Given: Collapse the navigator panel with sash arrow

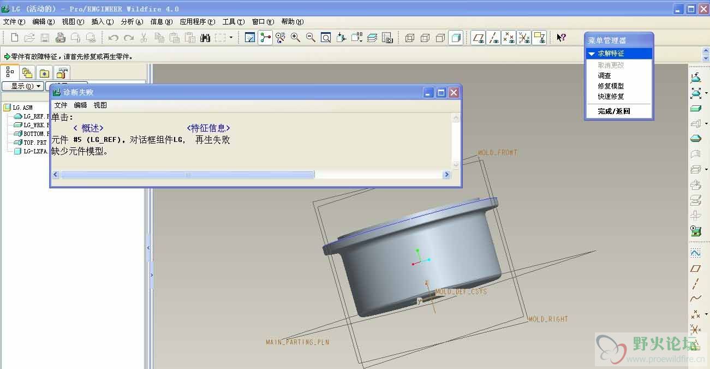Looking at the screenshot, I should 148,248.
